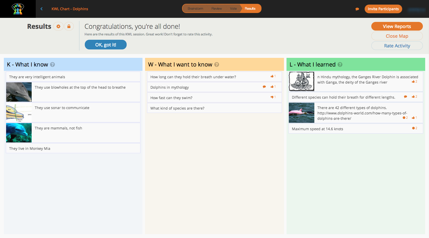Screen dimensions: 429x238
Task: Dismiss the message with OK, got it!
Action: coord(106,45)
